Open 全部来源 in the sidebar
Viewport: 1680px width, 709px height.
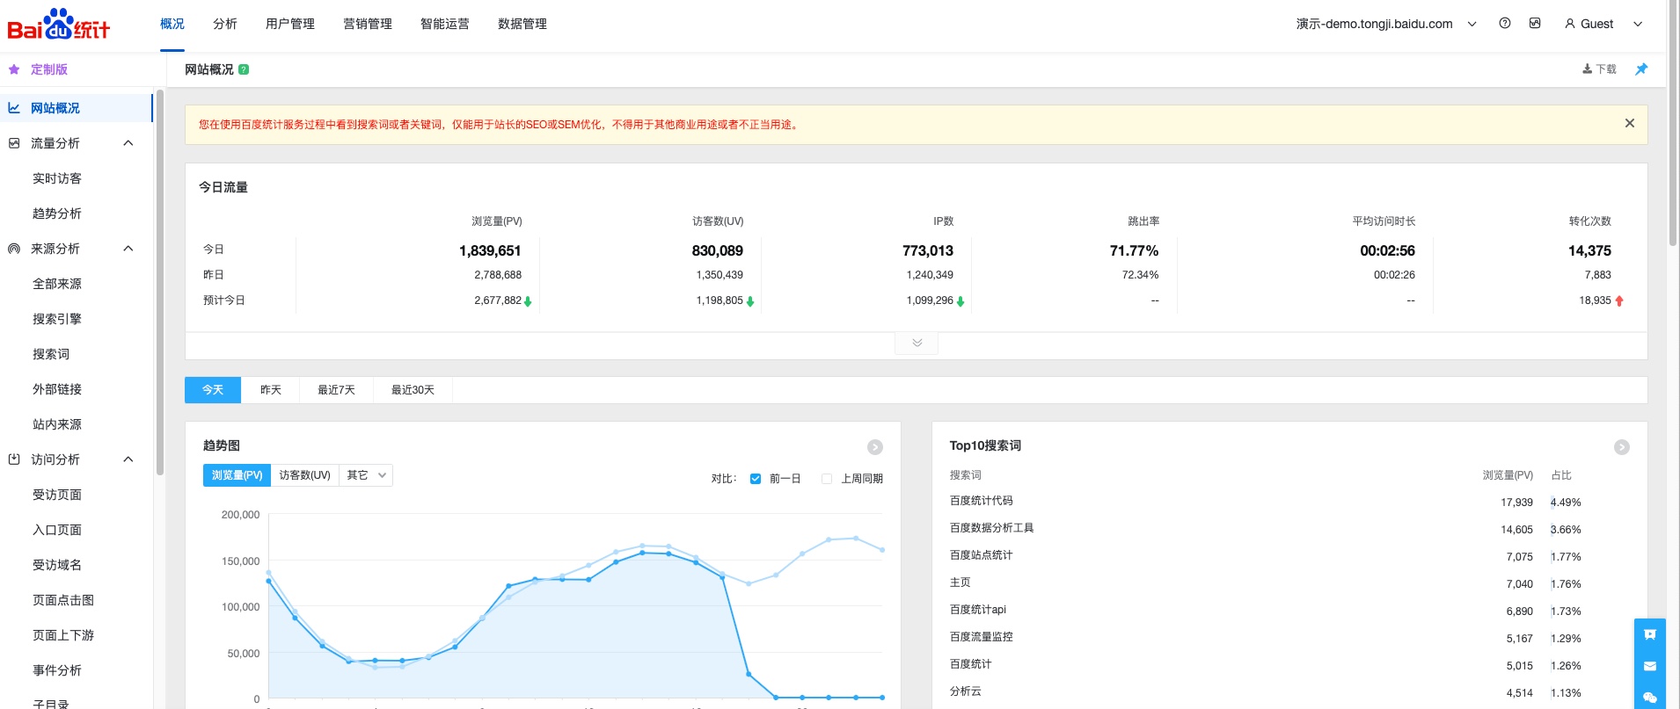tap(57, 284)
